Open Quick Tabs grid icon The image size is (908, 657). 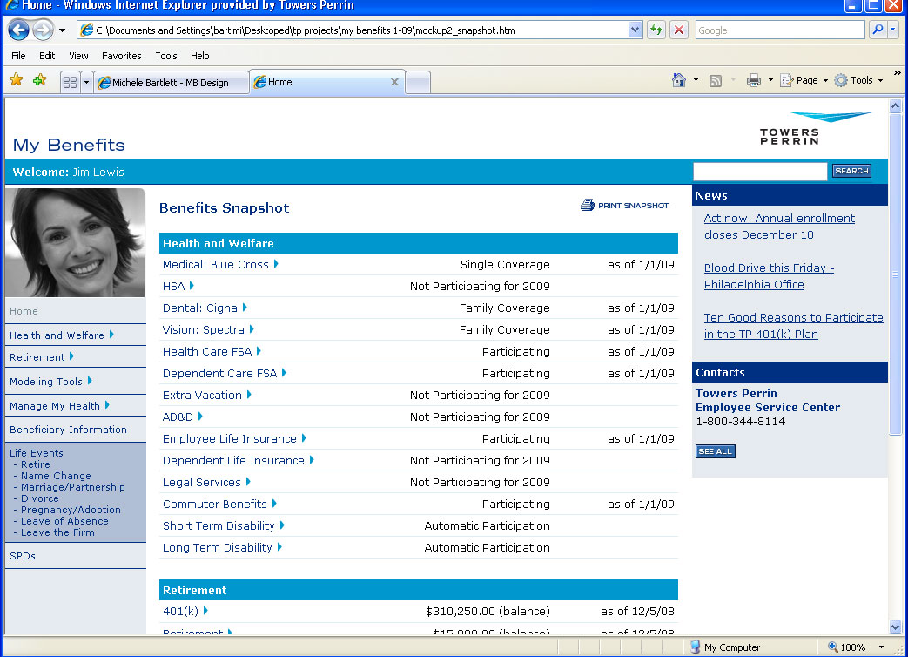point(70,82)
